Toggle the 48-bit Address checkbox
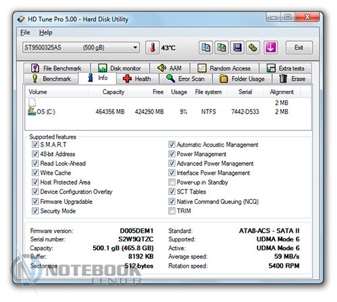Viewport: 337px width, 302px height. coord(35,154)
